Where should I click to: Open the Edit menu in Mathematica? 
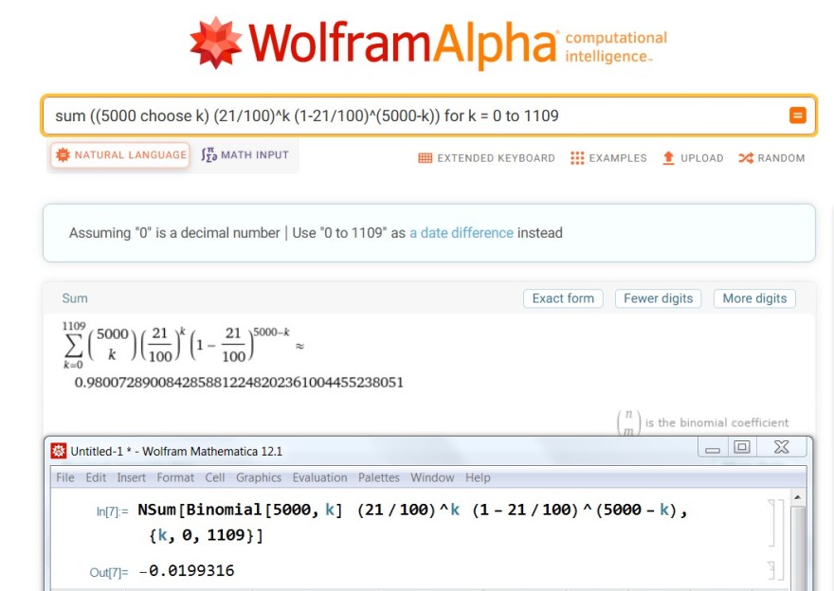pos(96,477)
